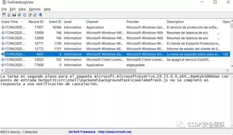Open Properties toolbar icon
The height and width of the screenshot is (135, 233).
coord(30,15)
